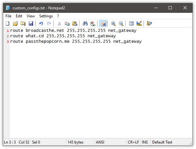Click the Save floppy disk icon

(x=31, y=23)
